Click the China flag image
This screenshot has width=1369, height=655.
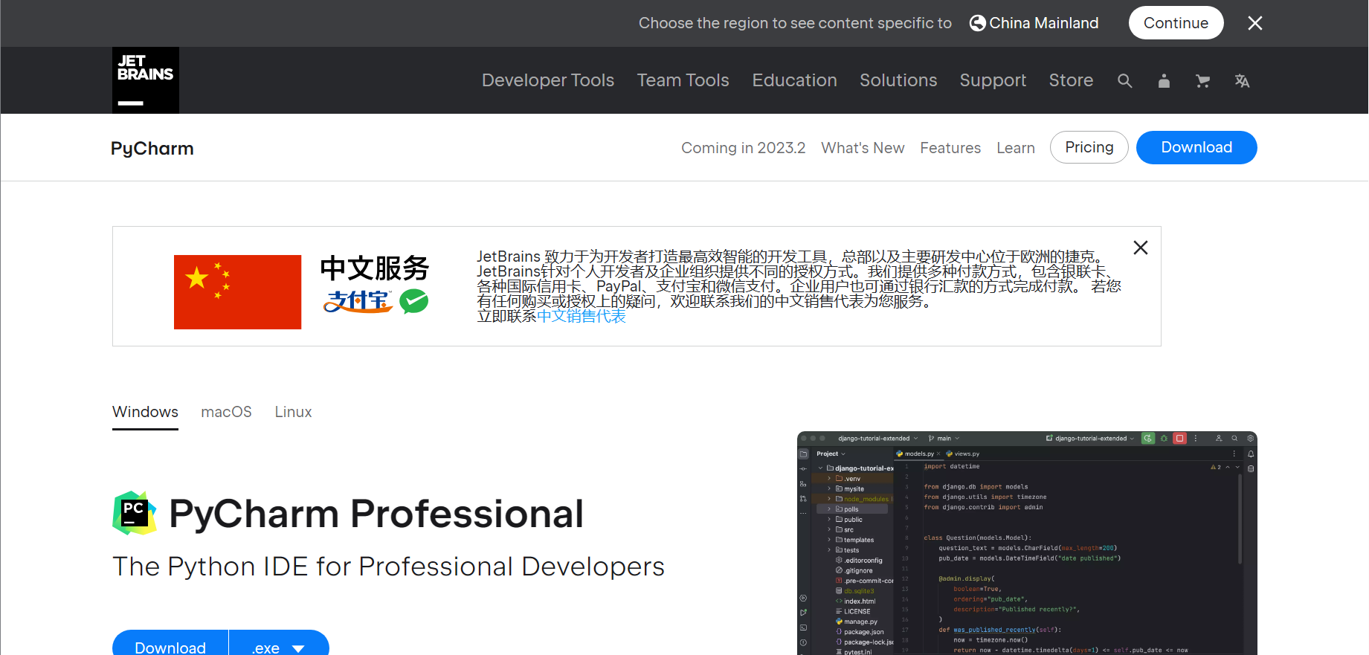pyautogui.click(x=237, y=292)
